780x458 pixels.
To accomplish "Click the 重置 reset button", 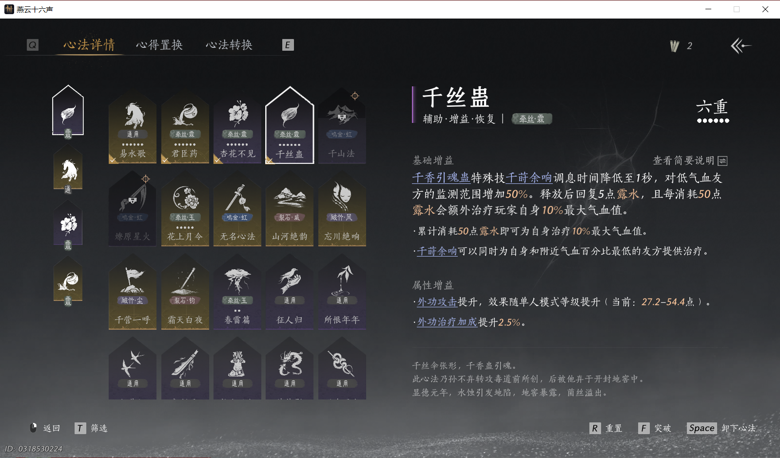I will (606, 428).
